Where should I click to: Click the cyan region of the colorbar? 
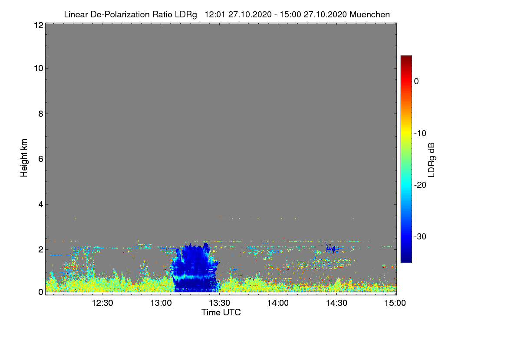click(x=406, y=185)
